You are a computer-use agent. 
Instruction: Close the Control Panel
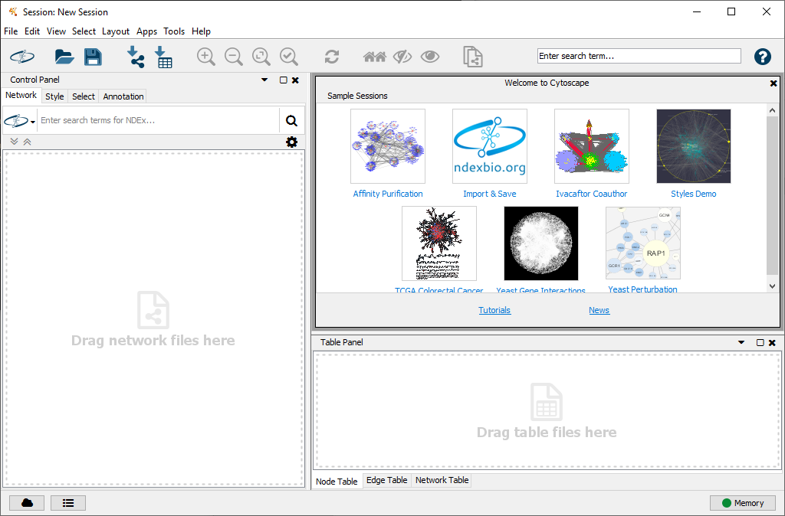[295, 80]
